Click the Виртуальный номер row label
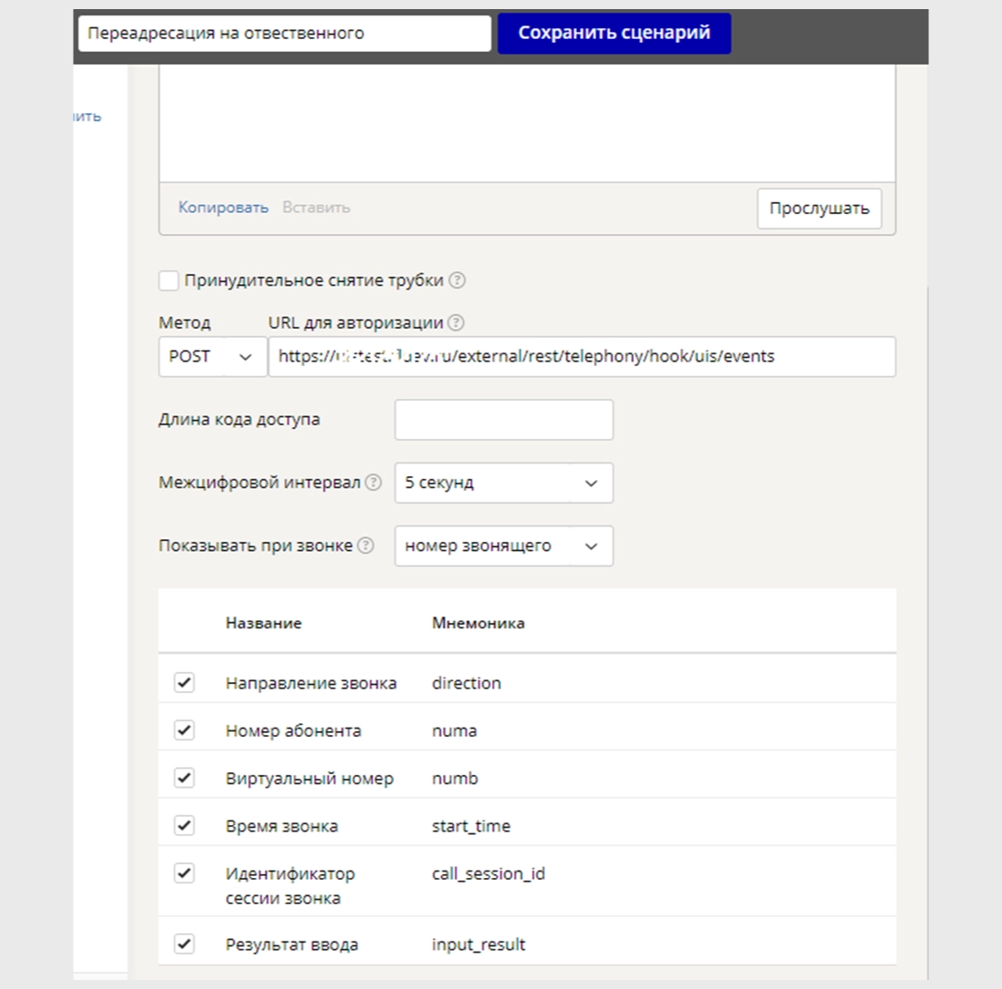Screen dimensions: 1002x989 coord(310,778)
